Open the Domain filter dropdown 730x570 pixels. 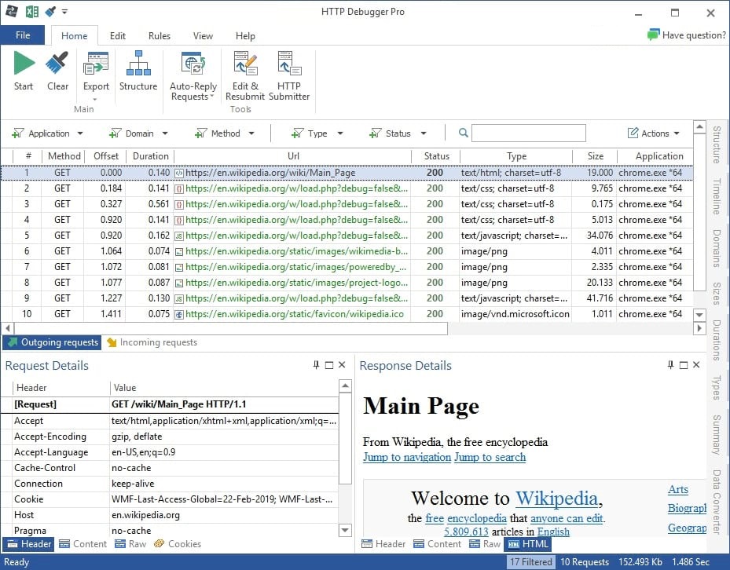pyautogui.click(x=163, y=133)
